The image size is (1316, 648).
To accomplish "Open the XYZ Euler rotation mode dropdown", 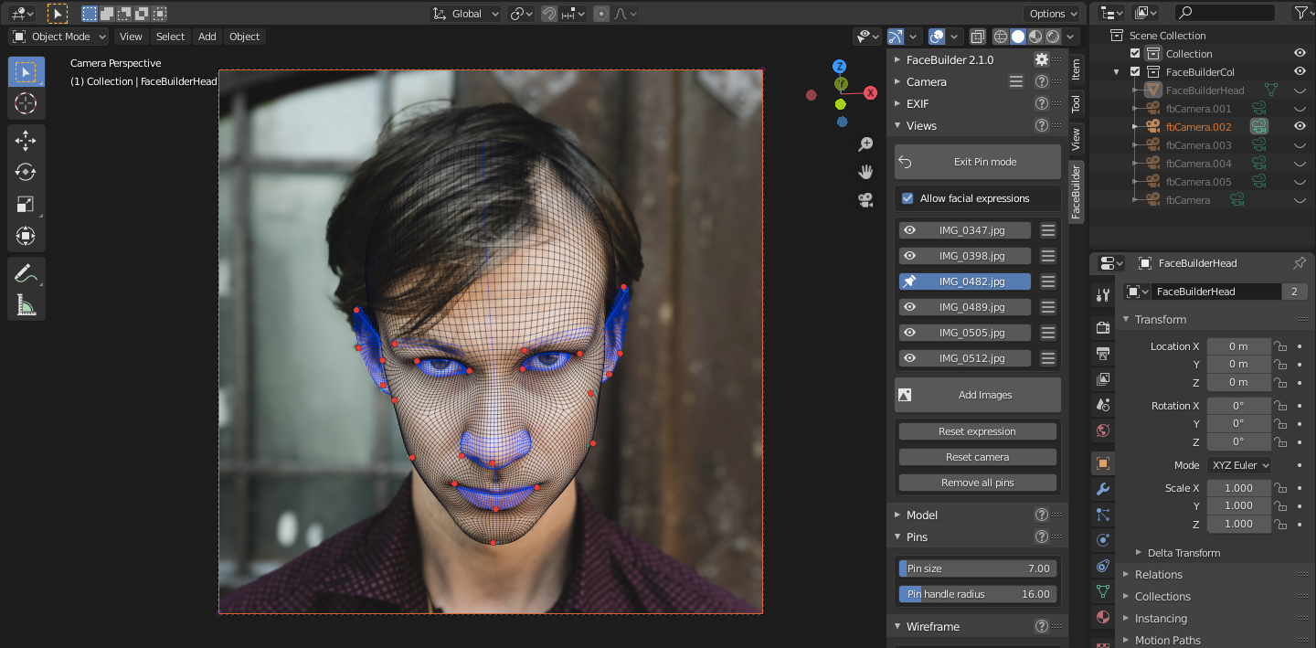I will [x=1238, y=465].
